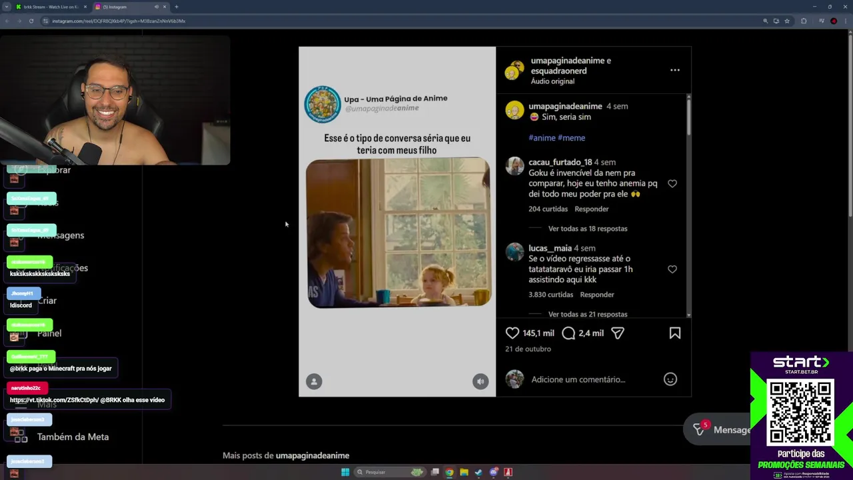853x480 pixels.
Task: View the 3.830 curtidas on lucas__maia comment
Action: (550, 295)
